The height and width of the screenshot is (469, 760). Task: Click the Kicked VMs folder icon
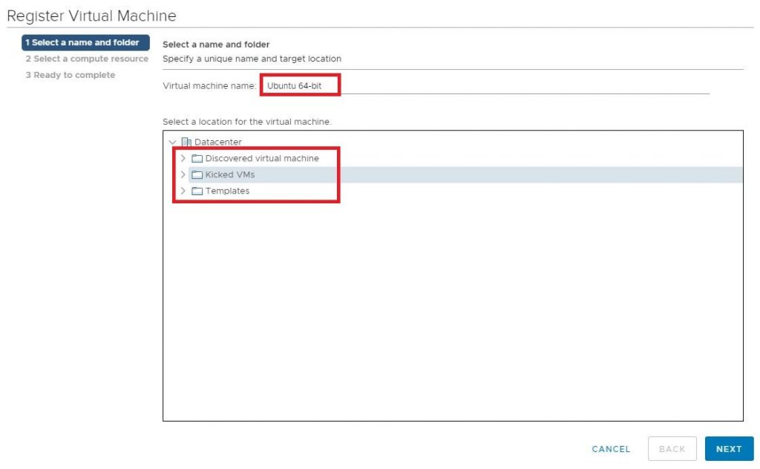[x=197, y=175]
